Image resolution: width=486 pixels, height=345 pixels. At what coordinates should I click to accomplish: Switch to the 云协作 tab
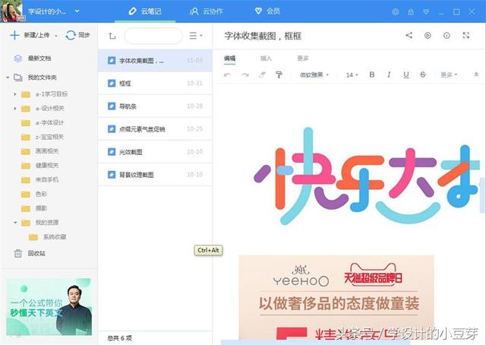(x=206, y=11)
